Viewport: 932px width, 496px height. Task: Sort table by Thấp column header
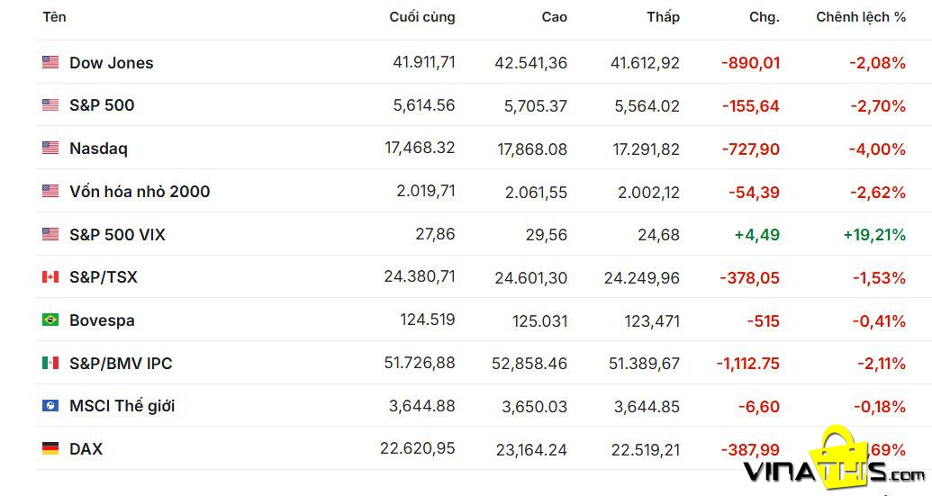click(x=664, y=16)
